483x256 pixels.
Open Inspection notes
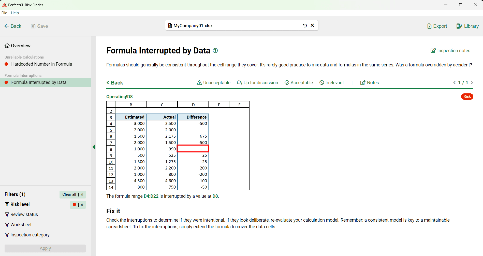coord(450,50)
